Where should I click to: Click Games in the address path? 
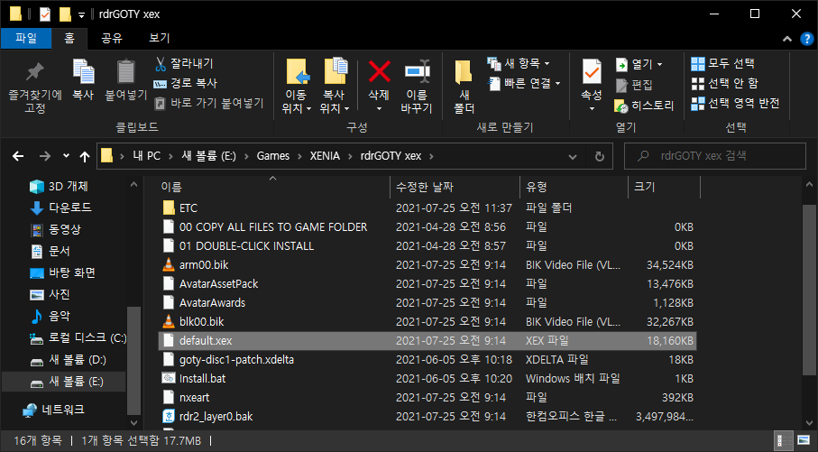[x=273, y=156]
